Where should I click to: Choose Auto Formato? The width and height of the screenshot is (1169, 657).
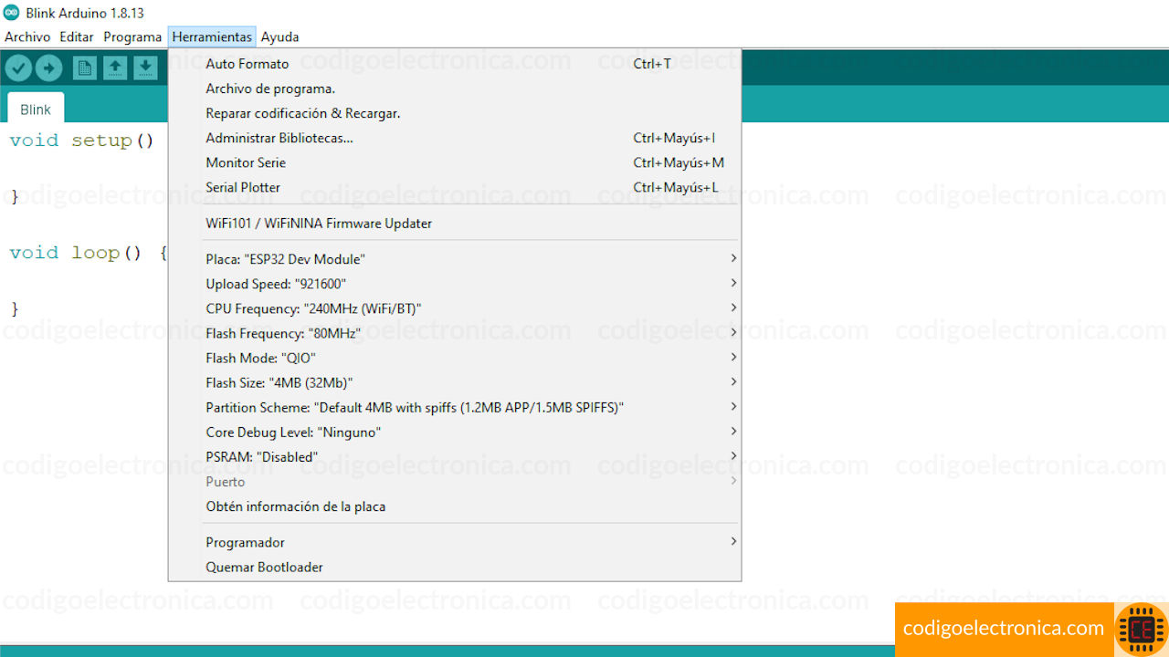[455, 64]
